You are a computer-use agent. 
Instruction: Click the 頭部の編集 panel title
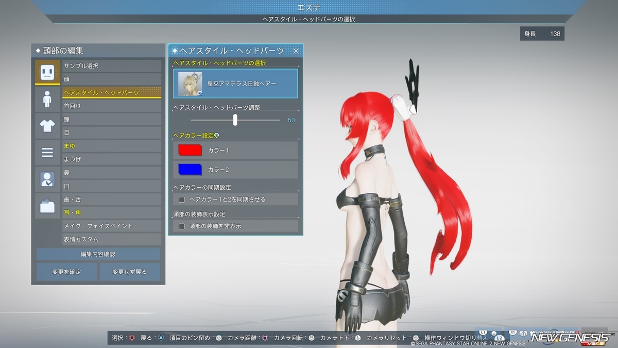pyautogui.click(x=64, y=51)
